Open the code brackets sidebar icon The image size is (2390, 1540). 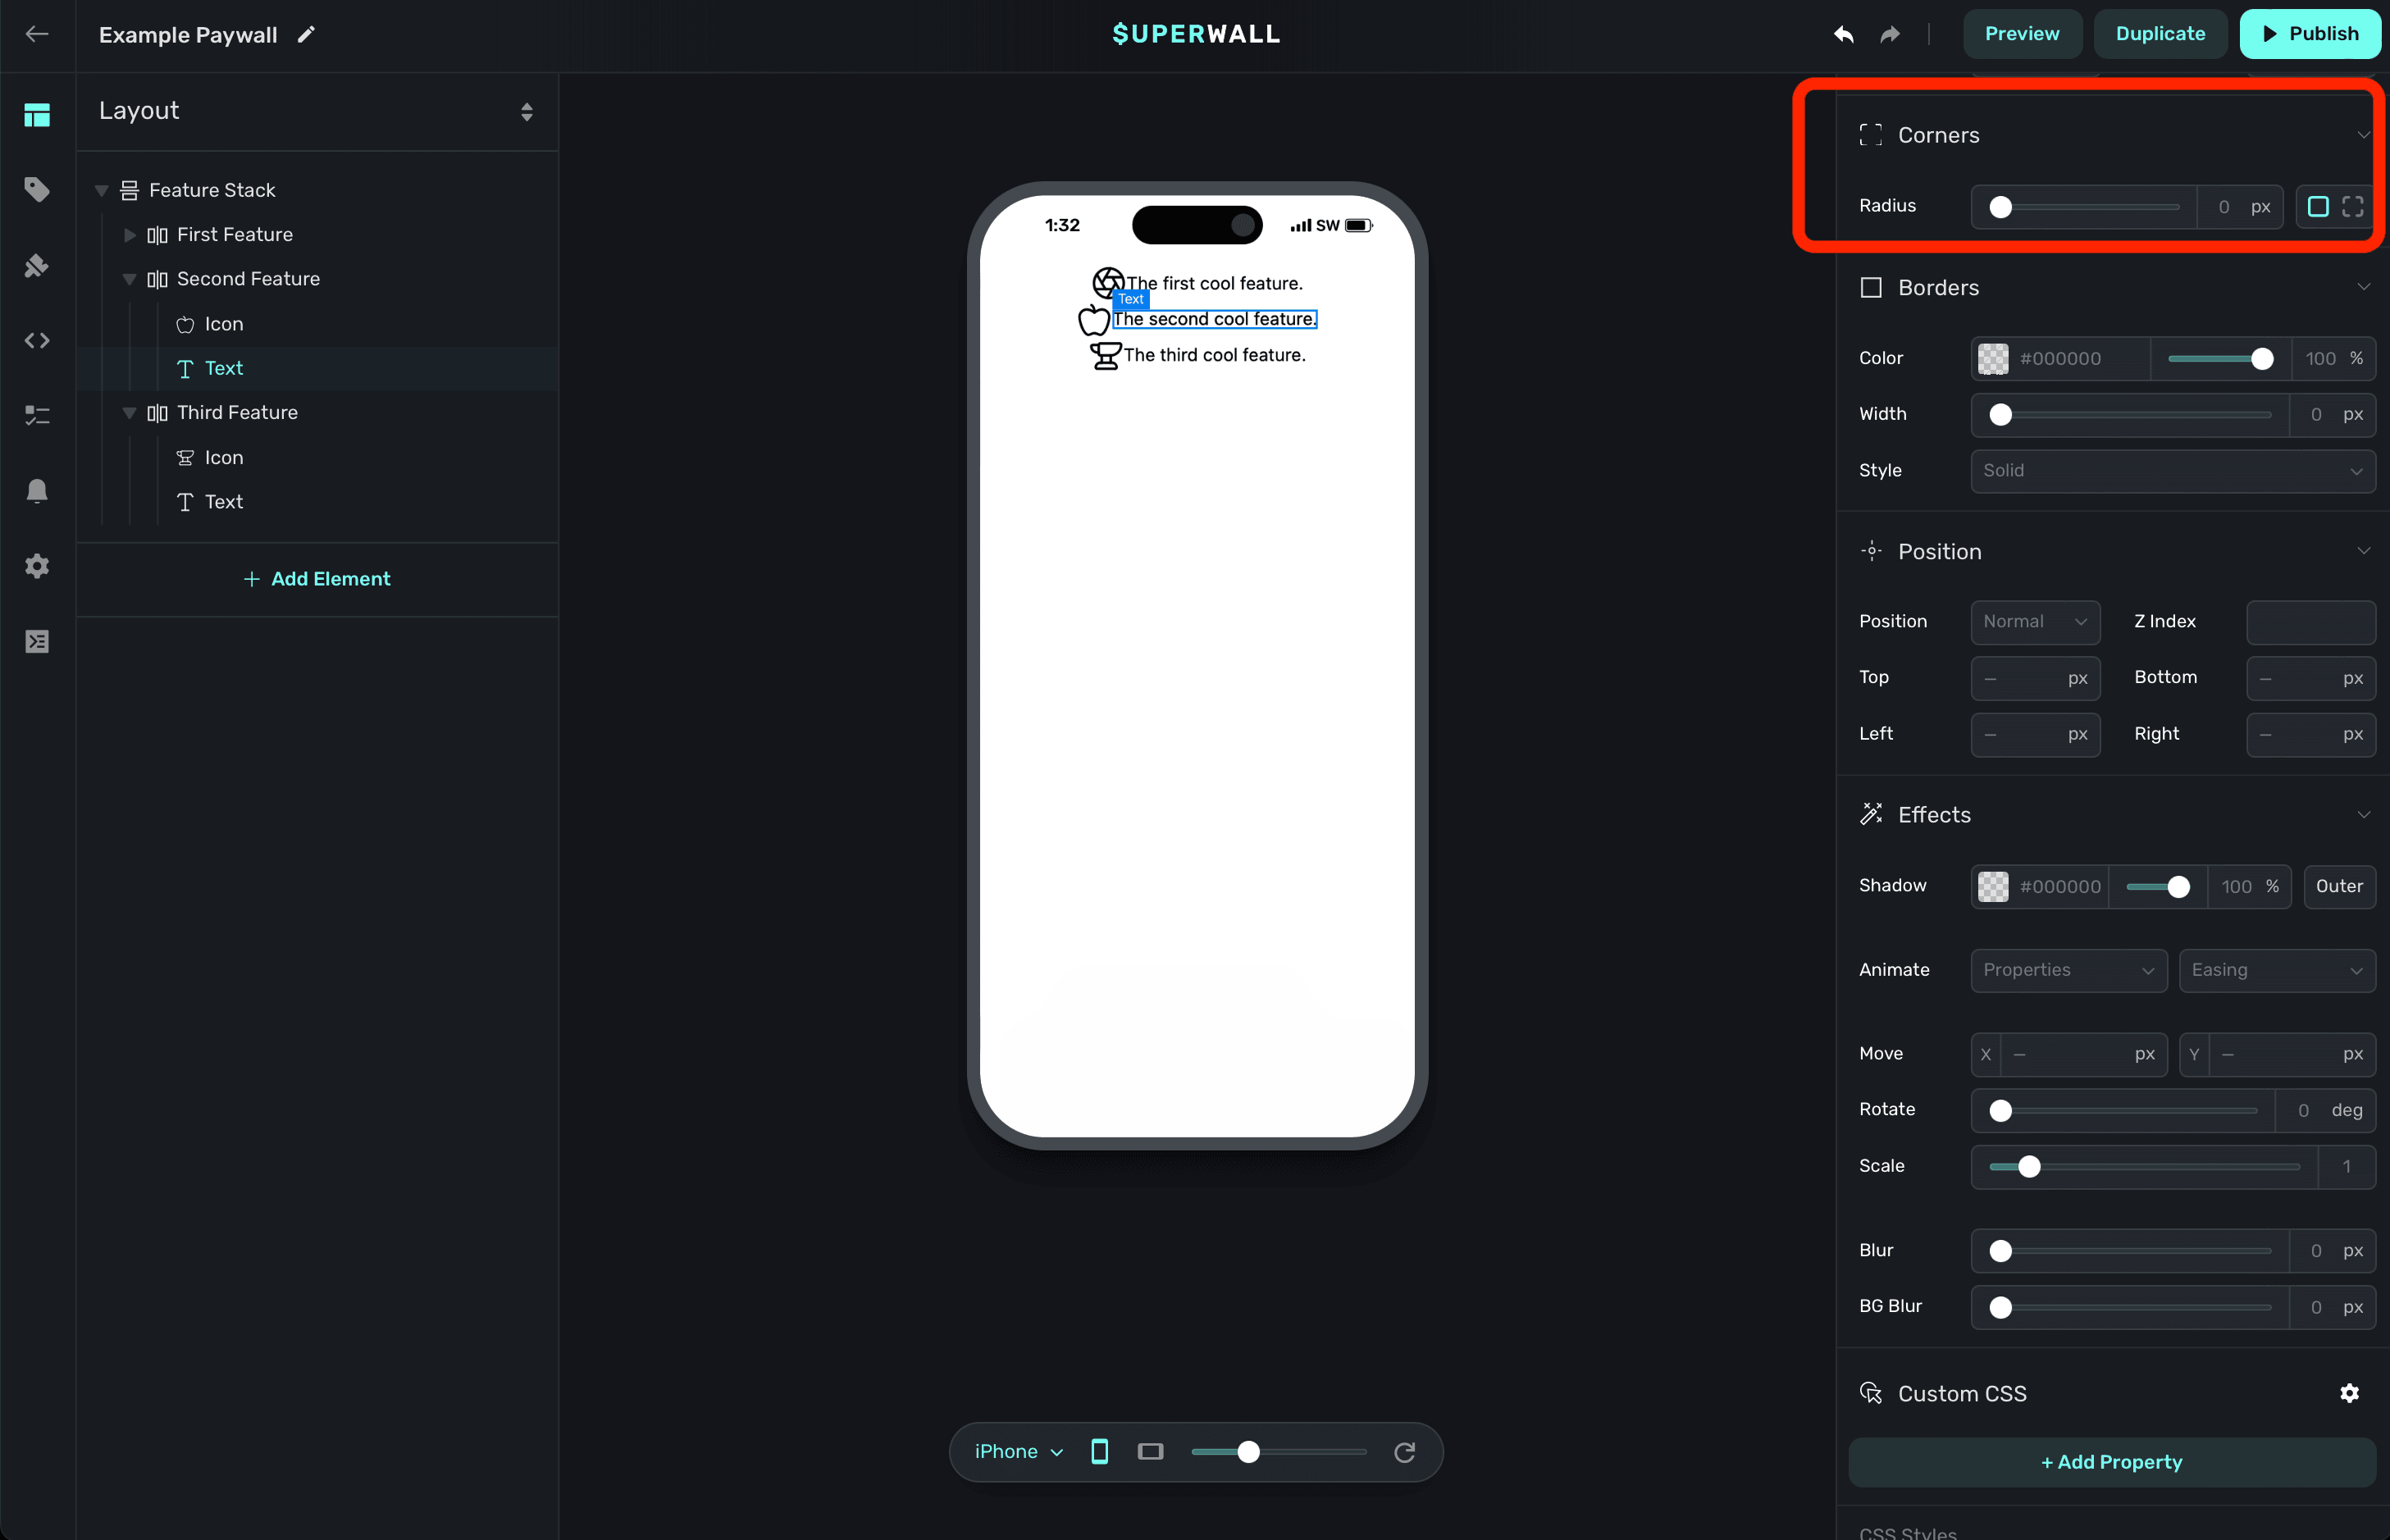point(37,340)
